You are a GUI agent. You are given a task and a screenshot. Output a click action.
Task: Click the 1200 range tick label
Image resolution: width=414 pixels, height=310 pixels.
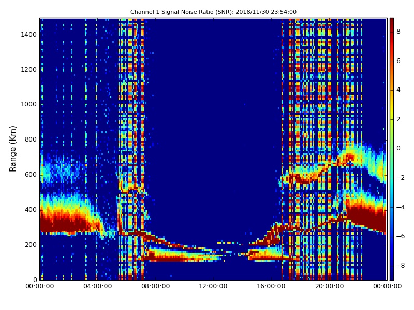tap(29, 70)
